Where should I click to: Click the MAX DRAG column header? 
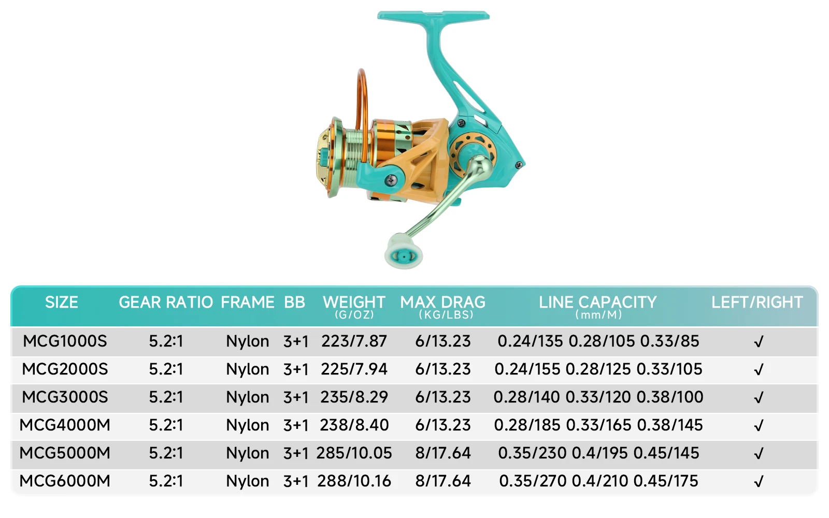pos(443,304)
